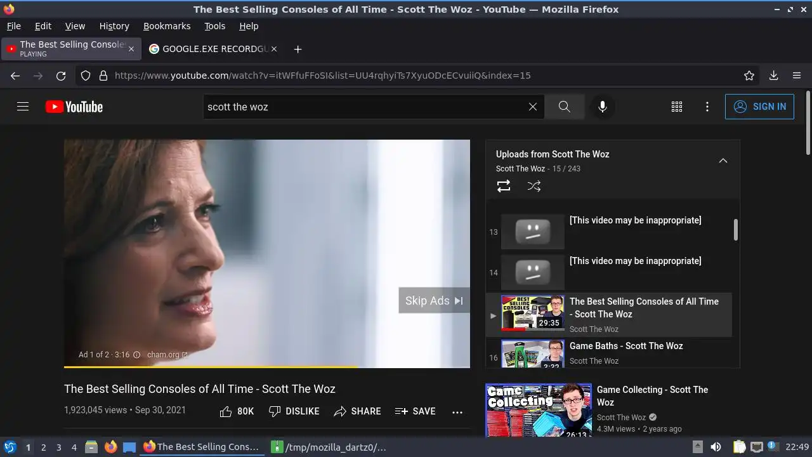Go to the YouTube home logo
This screenshot has width=812, height=457.
(x=74, y=107)
